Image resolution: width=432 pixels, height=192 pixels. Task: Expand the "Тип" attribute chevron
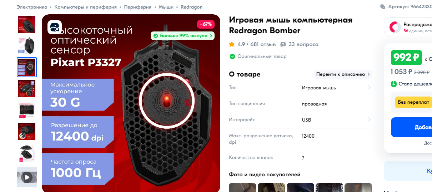pos(369,88)
